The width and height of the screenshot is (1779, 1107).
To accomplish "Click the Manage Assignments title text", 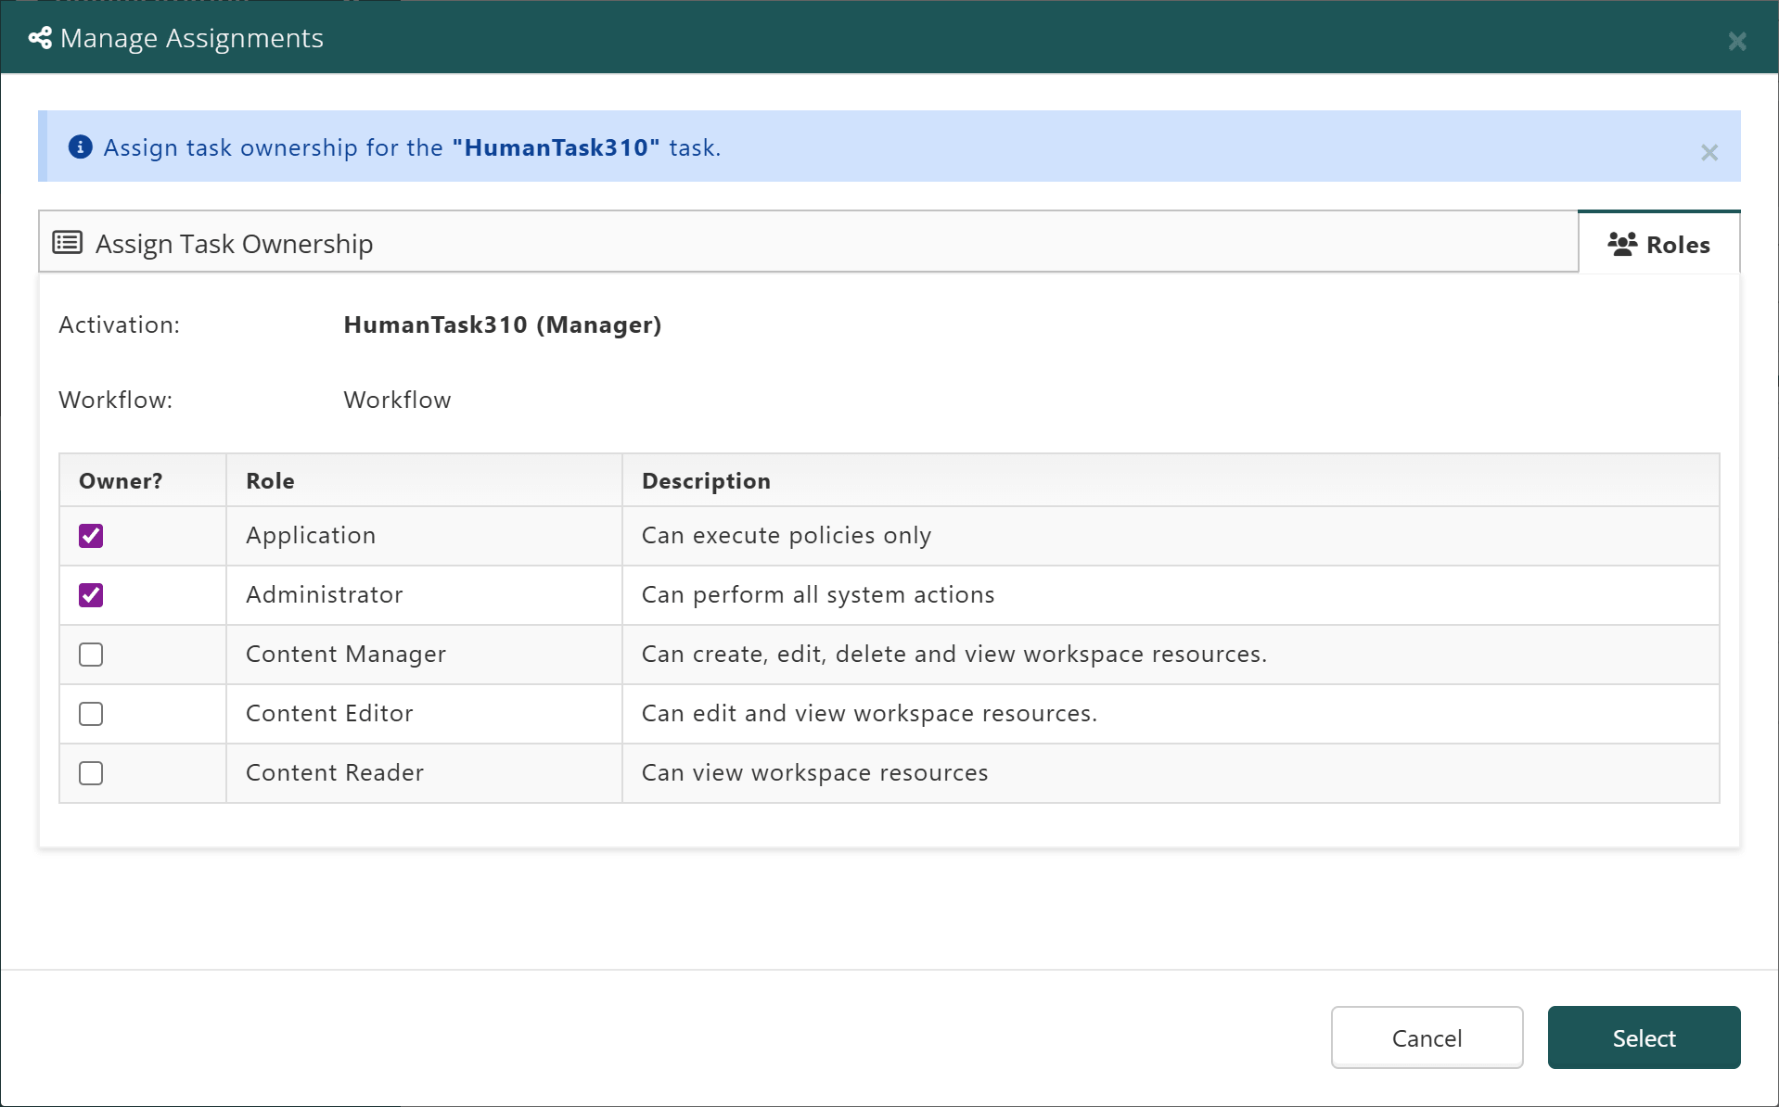I will coord(192,38).
